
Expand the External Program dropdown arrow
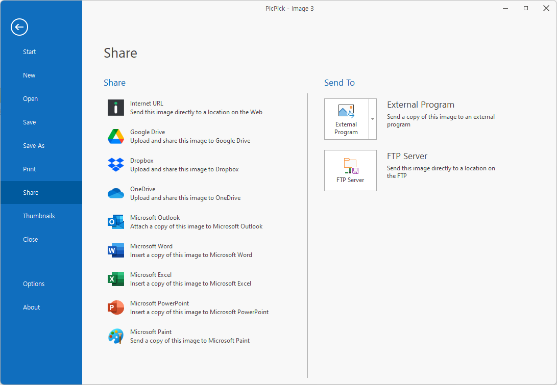click(x=373, y=119)
